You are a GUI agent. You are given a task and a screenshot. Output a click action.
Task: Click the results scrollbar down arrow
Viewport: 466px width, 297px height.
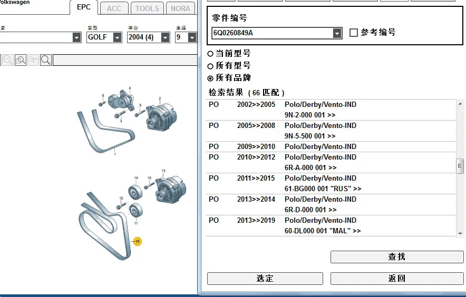(x=460, y=233)
